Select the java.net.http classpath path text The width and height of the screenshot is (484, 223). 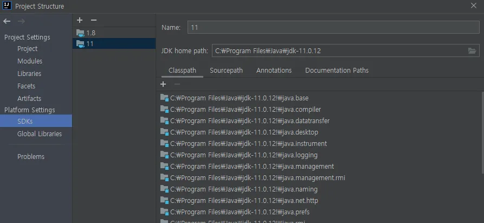[244, 201]
